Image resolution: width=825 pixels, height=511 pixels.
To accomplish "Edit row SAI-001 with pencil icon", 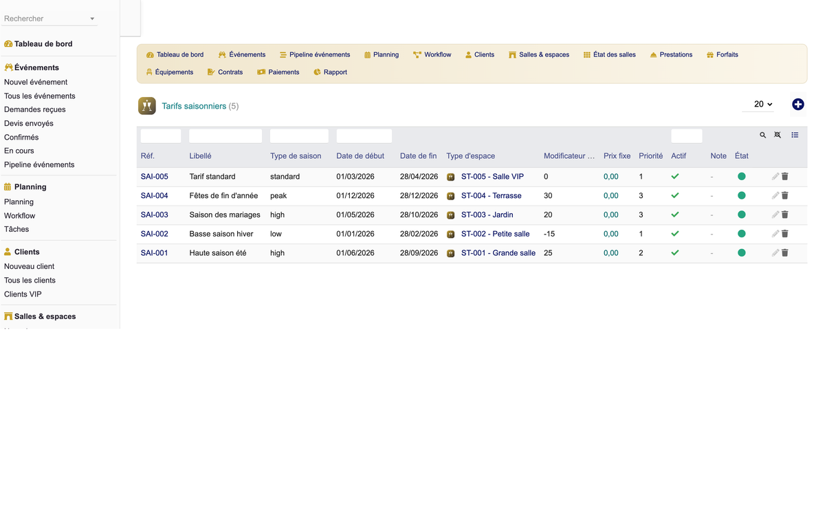I will [x=775, y=253].
